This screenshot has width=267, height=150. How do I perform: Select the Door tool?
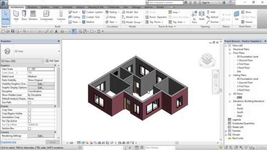point(24,16)
